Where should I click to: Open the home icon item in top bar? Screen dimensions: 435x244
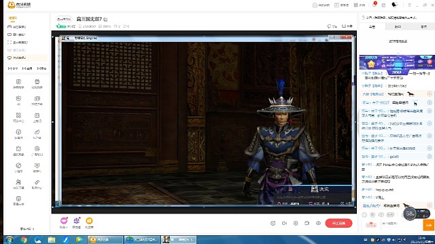click(321, 5)
